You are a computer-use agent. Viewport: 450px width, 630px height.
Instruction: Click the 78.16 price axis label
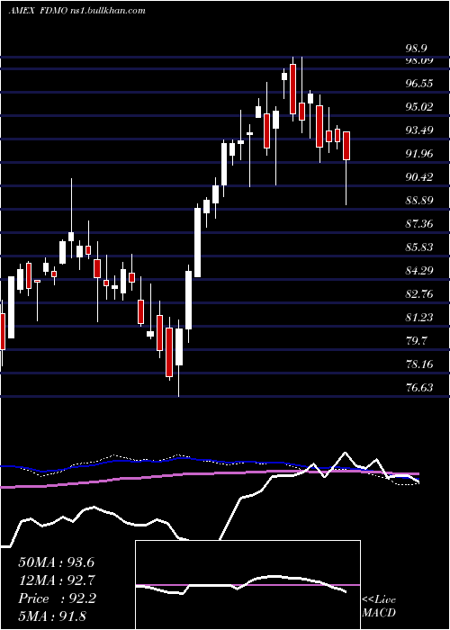click(419, 364)
